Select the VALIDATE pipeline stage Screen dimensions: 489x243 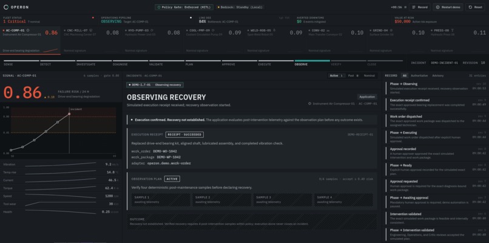[167, 63]
